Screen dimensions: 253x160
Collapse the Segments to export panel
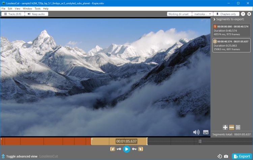214,19
